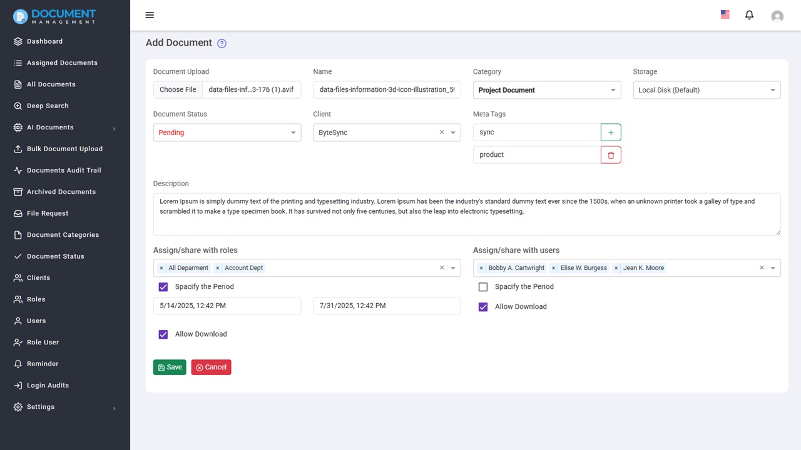Image resolution: width=801 pixels, height=450 pixels.
Task: Open the user profile avatar
Action: pyautogui.click(x=777, y=16)
